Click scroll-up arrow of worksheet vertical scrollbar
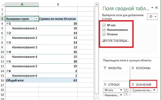The width and height of the screenshot is (161, 100). (x=97, y=4)
